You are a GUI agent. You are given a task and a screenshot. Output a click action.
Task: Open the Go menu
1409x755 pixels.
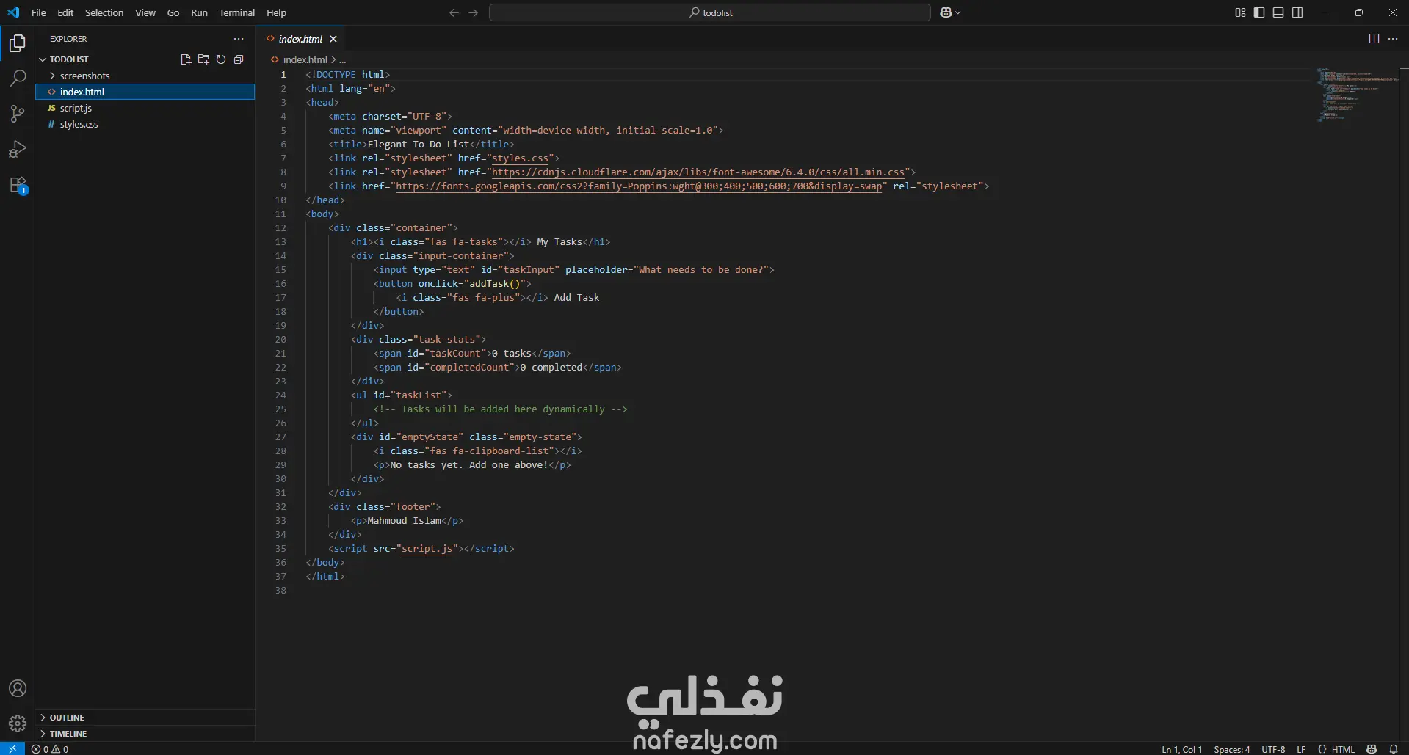(173, 12)
